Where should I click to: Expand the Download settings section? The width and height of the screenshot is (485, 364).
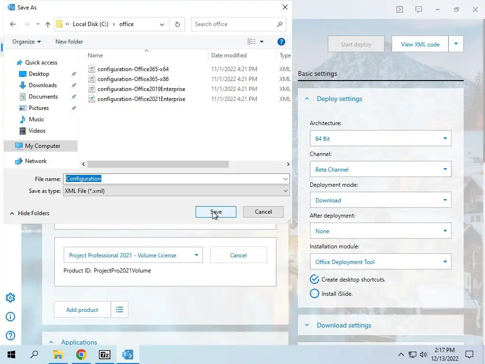pos(307,325)
